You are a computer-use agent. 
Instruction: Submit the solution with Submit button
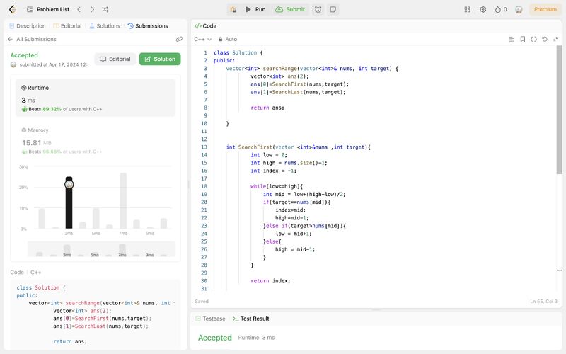click(x=290, y=9)
